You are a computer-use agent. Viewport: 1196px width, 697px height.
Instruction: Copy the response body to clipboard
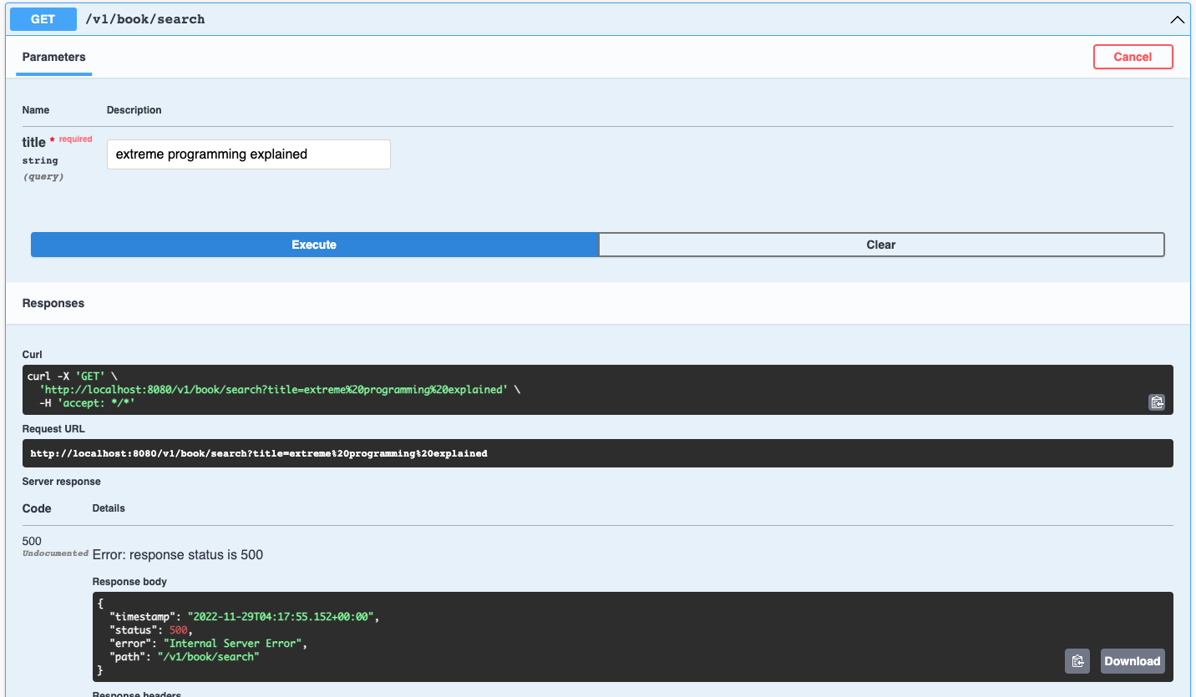coord(1077,661)
